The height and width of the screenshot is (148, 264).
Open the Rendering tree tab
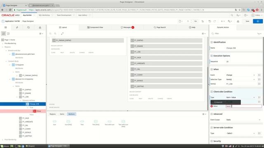coord(5,28)
